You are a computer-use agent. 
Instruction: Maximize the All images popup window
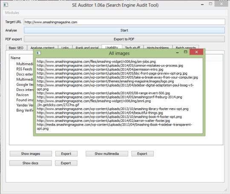tap(185, 52)
